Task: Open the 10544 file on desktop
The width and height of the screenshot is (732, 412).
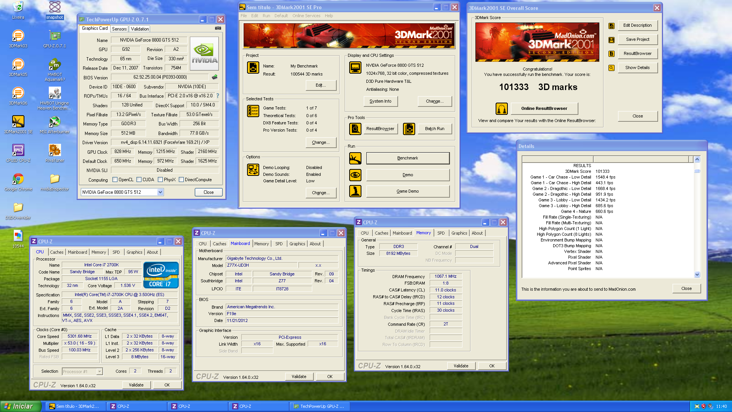Action: point(18,239)
